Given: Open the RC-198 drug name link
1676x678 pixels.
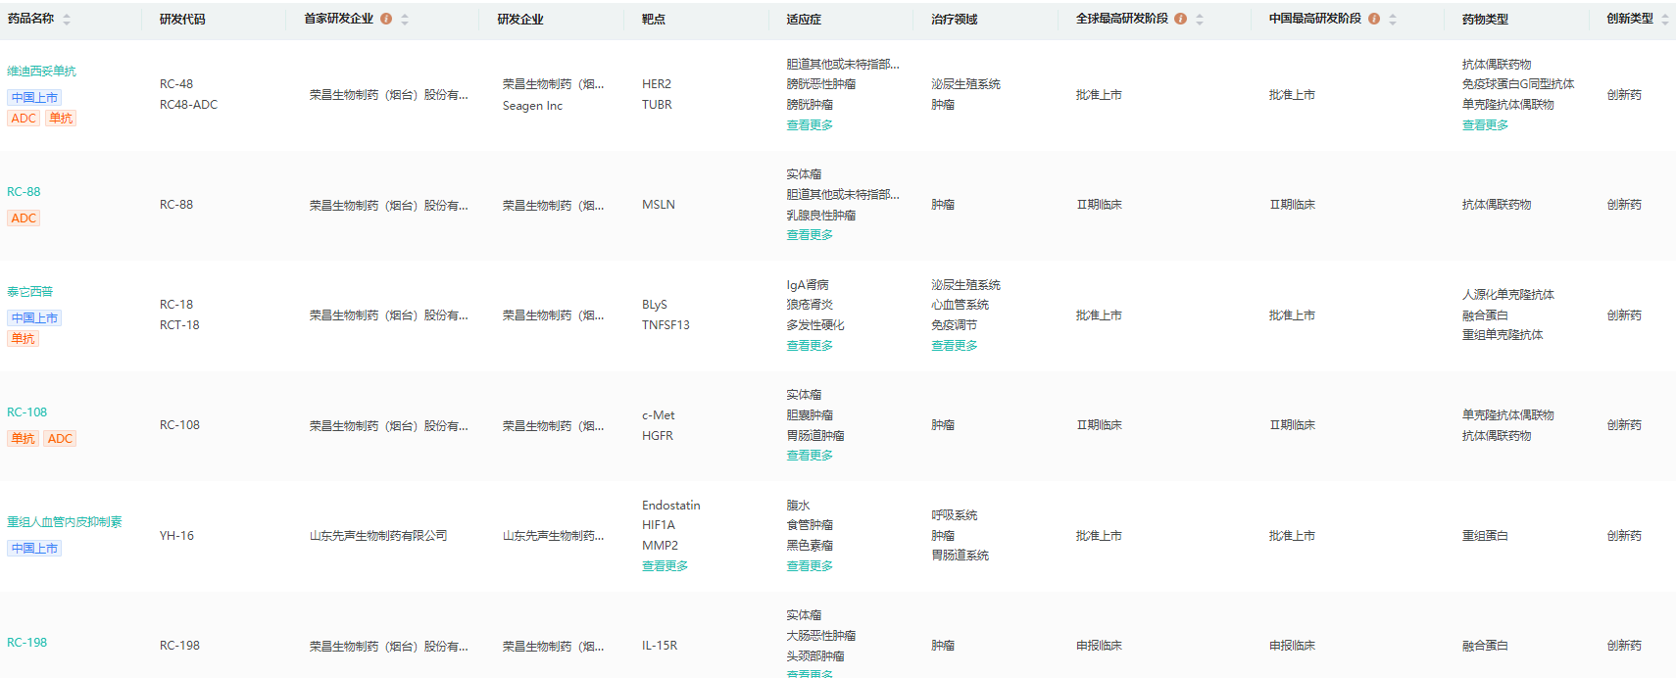Looking at the screenshot, I should (26, 643).
